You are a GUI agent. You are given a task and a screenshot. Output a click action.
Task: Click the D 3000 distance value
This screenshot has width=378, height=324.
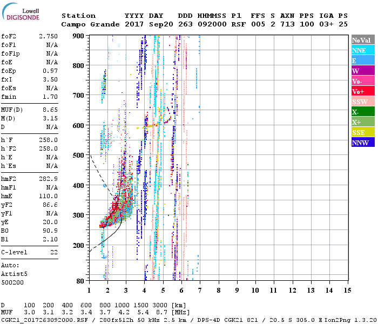[160, 306]
